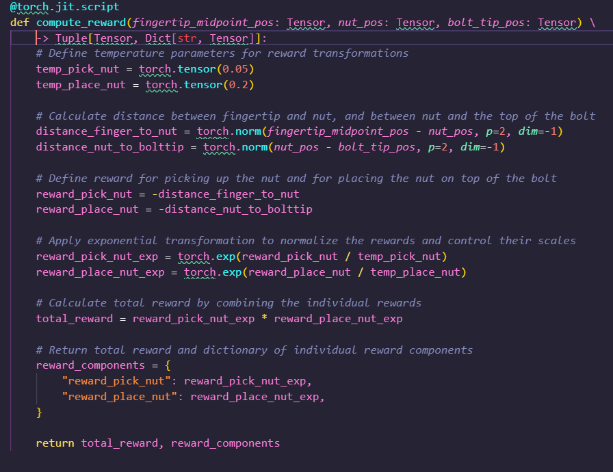Click the closing curly brace of reward_components
The height and width of the screenshot is (472, 613).
(39, 412)
